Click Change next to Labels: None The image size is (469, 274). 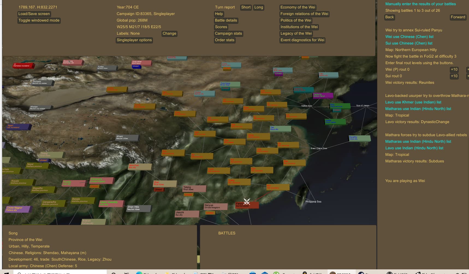[x=170, y=33]
